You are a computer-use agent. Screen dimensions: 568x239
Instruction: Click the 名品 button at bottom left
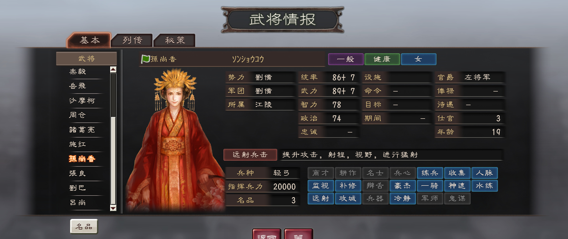click(84, 226)
